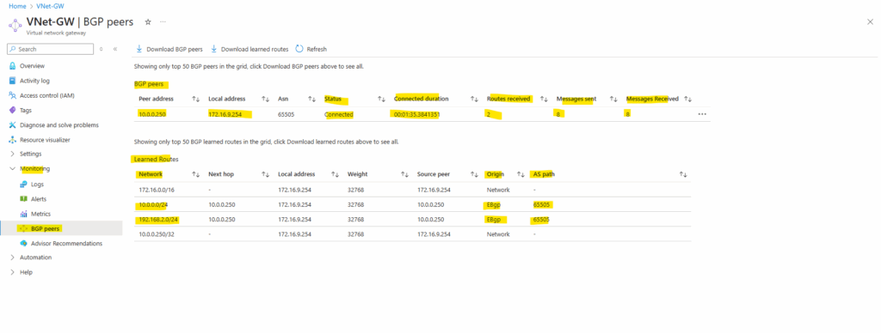Click the Access control (IAM) icon
Image resolution: width=881 pixels, height=333 pixels.
(12, 95)
